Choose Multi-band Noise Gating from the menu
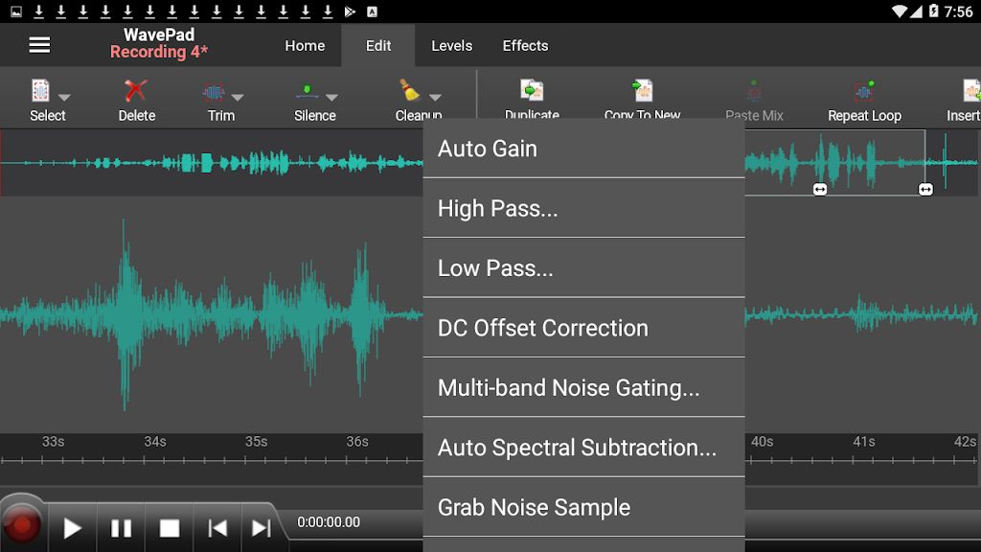Image resolution: width=981 pixels, height=552 pixels. 582,386
